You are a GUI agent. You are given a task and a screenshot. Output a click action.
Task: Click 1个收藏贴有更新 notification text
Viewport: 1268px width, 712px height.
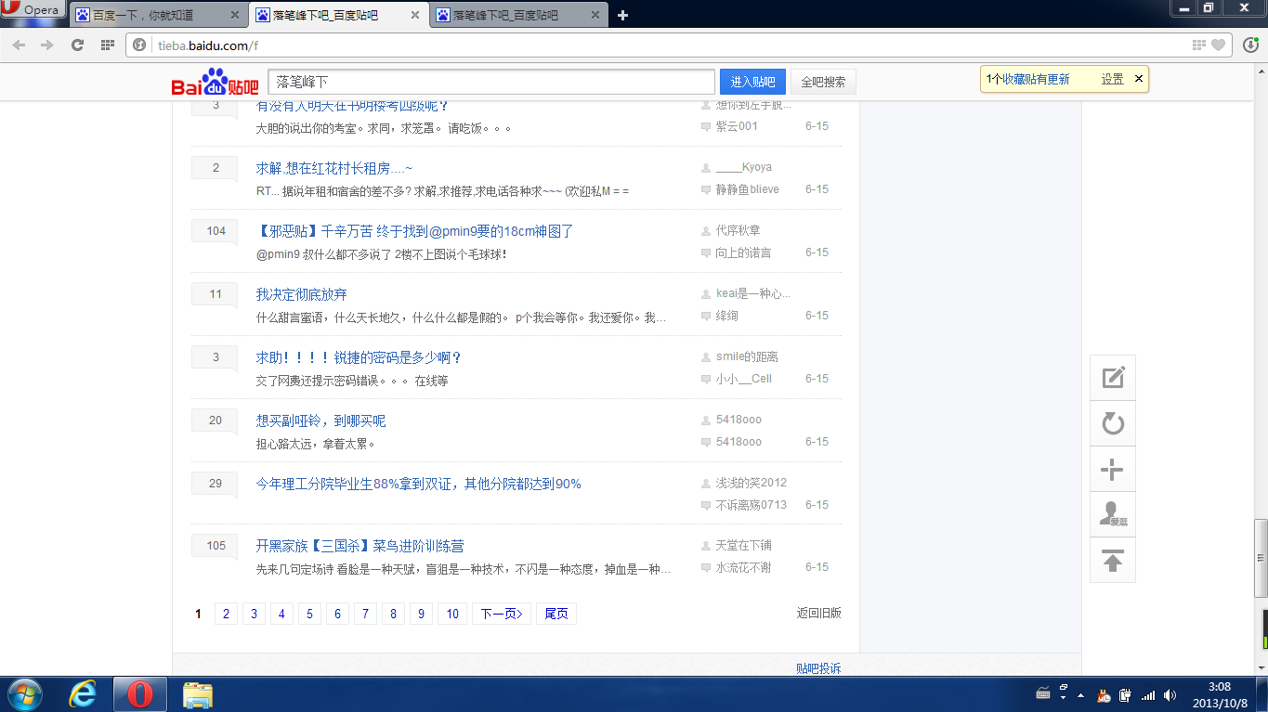(1027, 79)
